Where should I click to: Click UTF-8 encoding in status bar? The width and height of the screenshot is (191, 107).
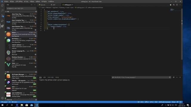click(x=152, y=102)
